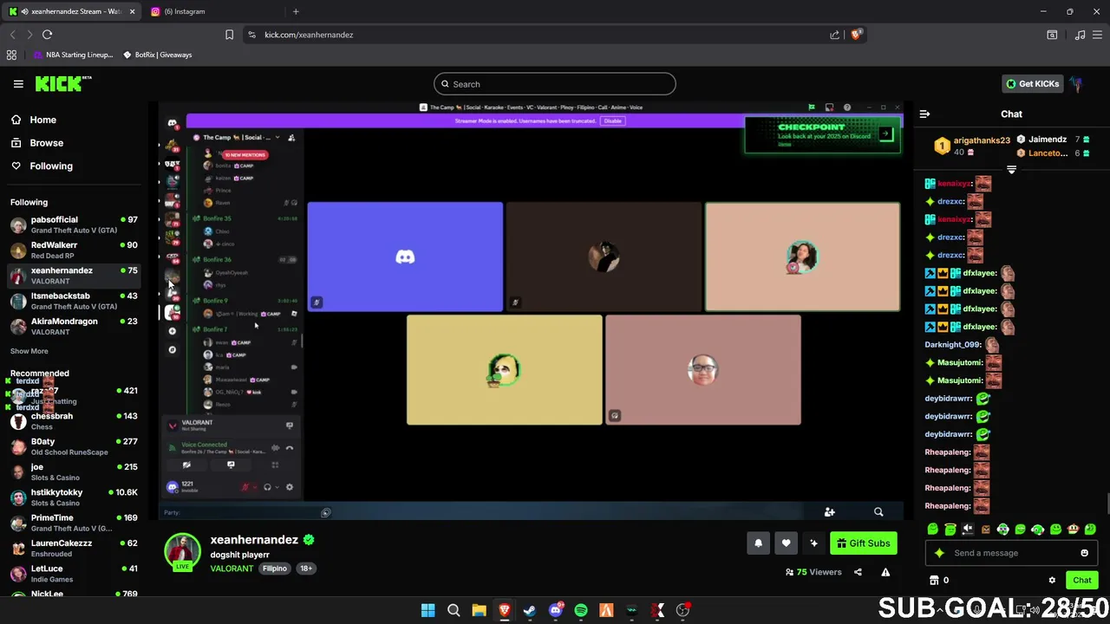The height and width of the screenshot is (624, 1110).
Task: Open Spotify from the taskbar
Action: pyautogui.click(x=581, y=610)
